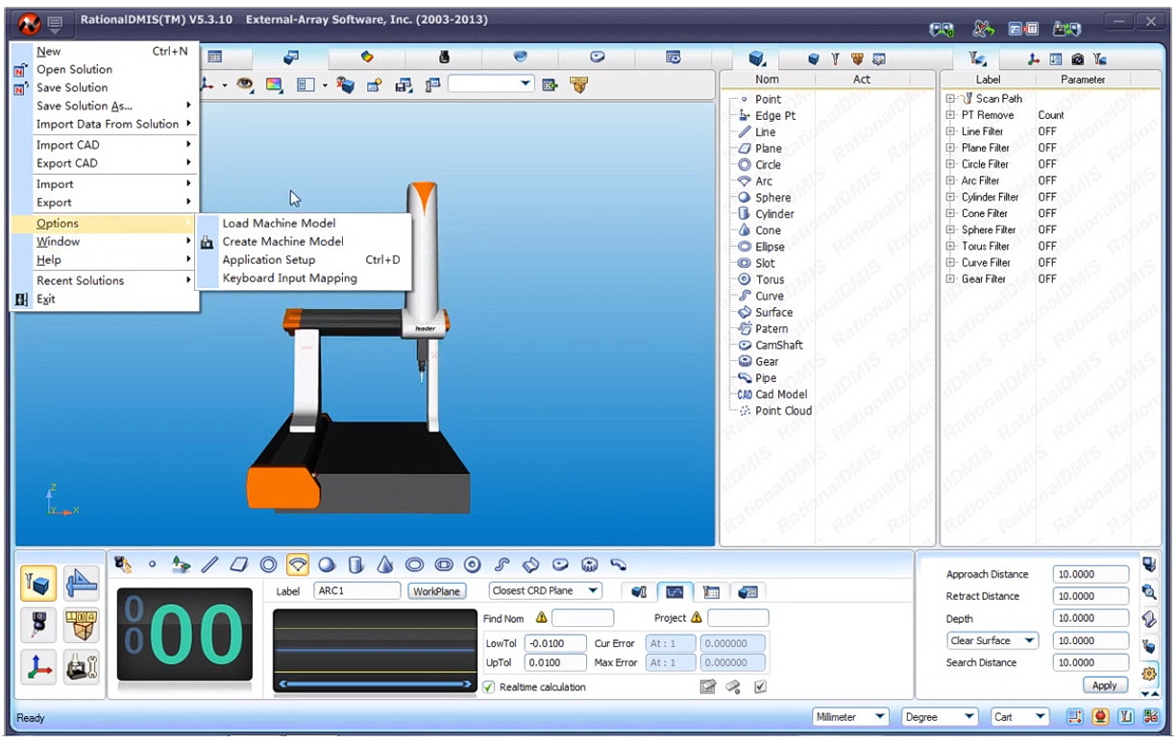Pick the Cylinder tool in bottom feature toolbar
This screenshot has height=743, width=1176.
[x=356, y=564]
